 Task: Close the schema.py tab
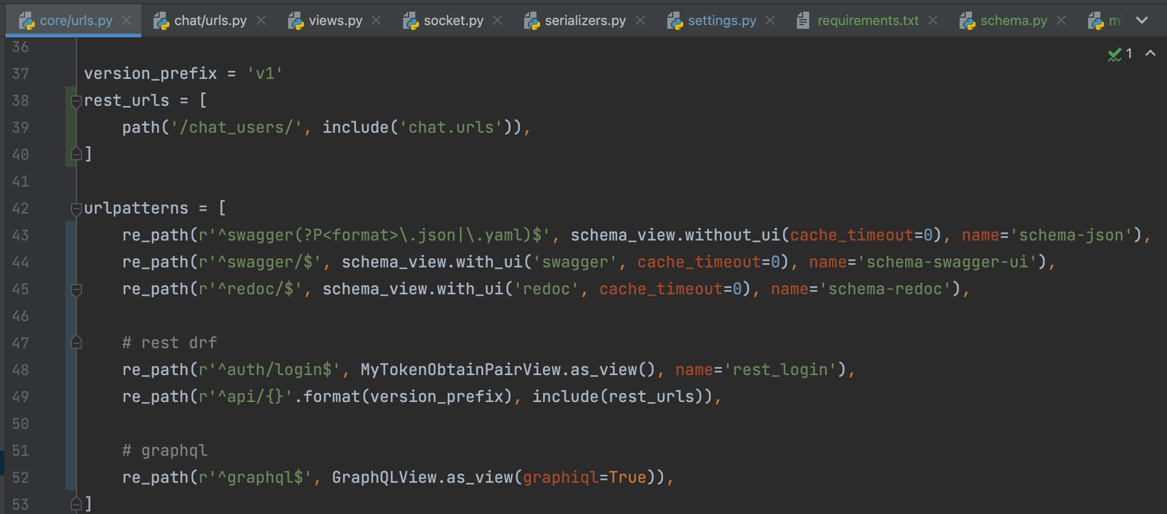click(x=1061, y=20)
